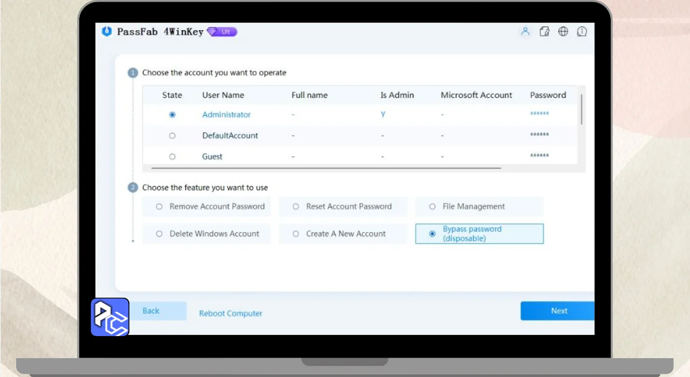Open the info/about icon
The height and width of the screenshot is (377, 690).
582,31
